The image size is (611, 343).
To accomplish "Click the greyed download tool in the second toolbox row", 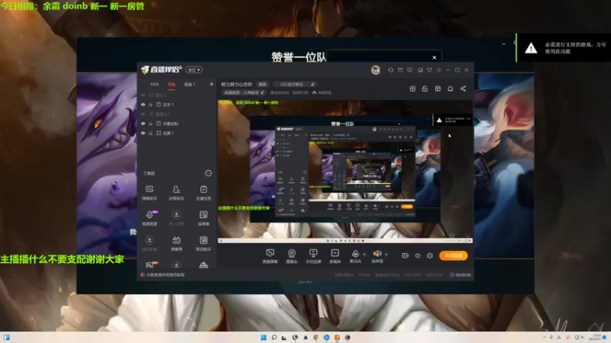I will [176, 218].
